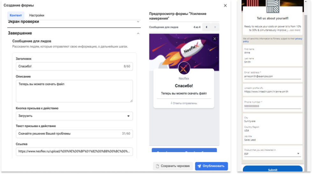Click the 'Заголовок' field containing 'Спасибо!'

(x=74, y=66)
